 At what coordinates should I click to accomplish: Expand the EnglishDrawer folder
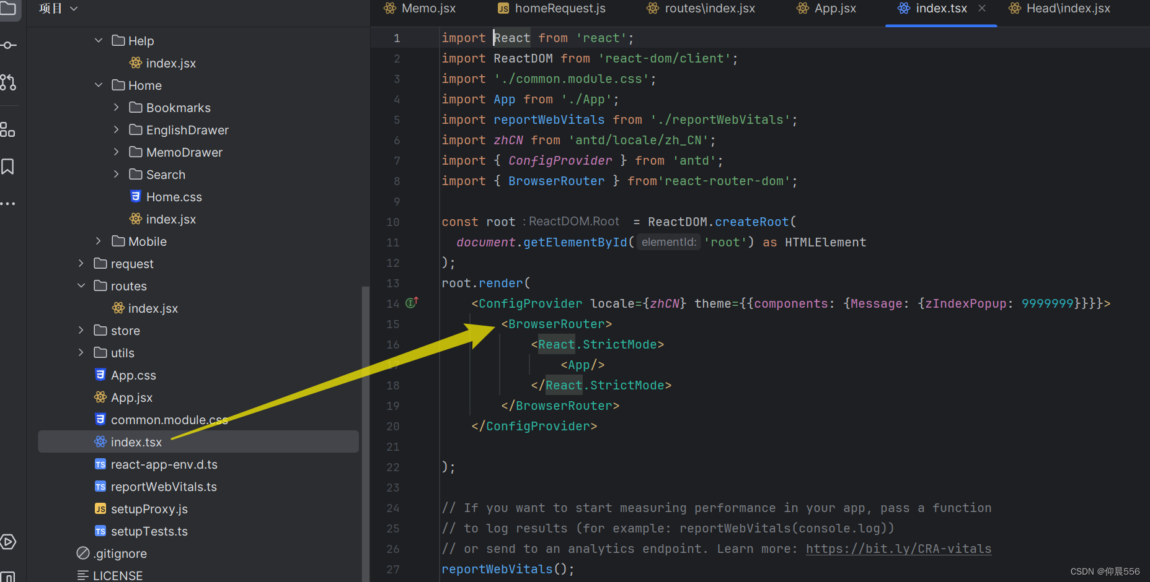coord(116,129)
